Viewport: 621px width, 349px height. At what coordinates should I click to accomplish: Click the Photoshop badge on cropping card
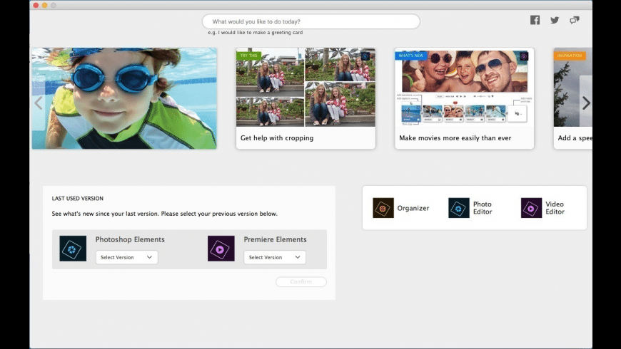coord(365,56)
